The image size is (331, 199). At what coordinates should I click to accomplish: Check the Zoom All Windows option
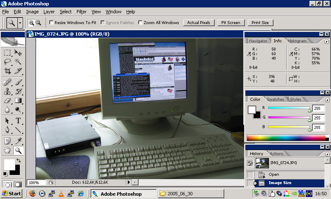pyautogui.click(x=141, y=23)
